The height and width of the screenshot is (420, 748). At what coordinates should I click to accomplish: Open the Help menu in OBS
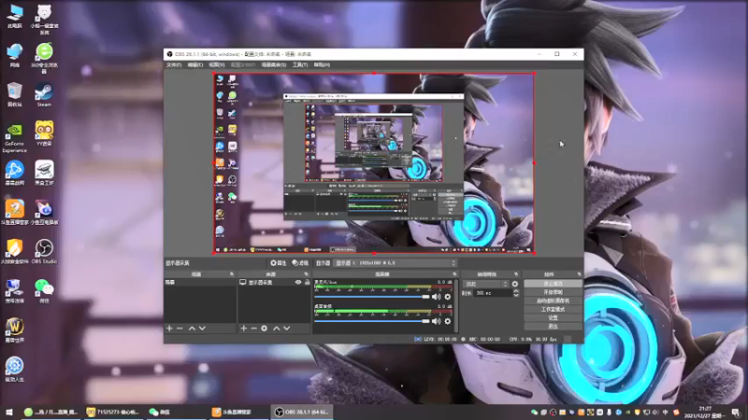click(x=322, y=64)
